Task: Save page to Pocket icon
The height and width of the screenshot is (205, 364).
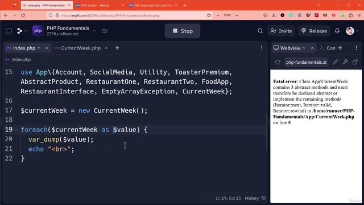Action: [x=266, y=15]
